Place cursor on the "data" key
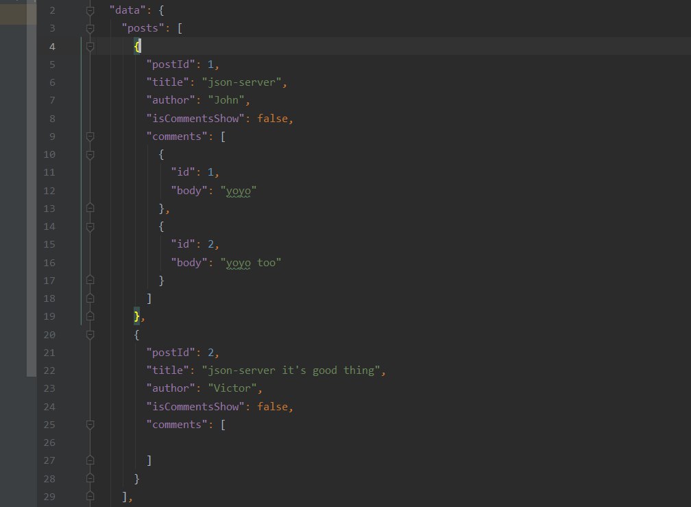Screen dimensions: 691x507 coord(128,10)
